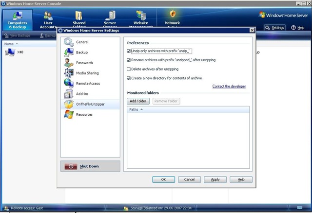Click the OnTheFlyUnzipper box icon
Image resolution: width=312 pixels, height=213 pixels.
tap(69, 104)
